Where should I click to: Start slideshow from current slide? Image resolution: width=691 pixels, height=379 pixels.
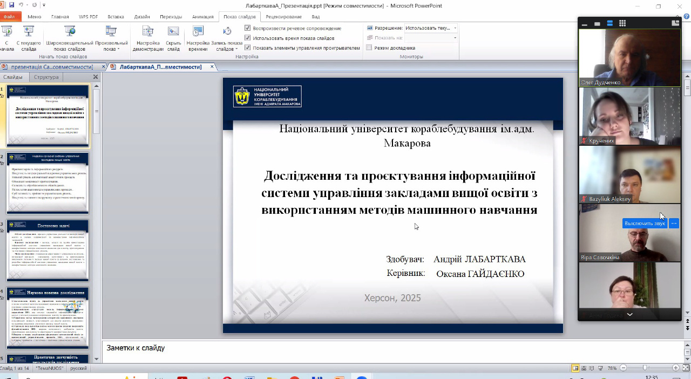[x=29, y=37]
